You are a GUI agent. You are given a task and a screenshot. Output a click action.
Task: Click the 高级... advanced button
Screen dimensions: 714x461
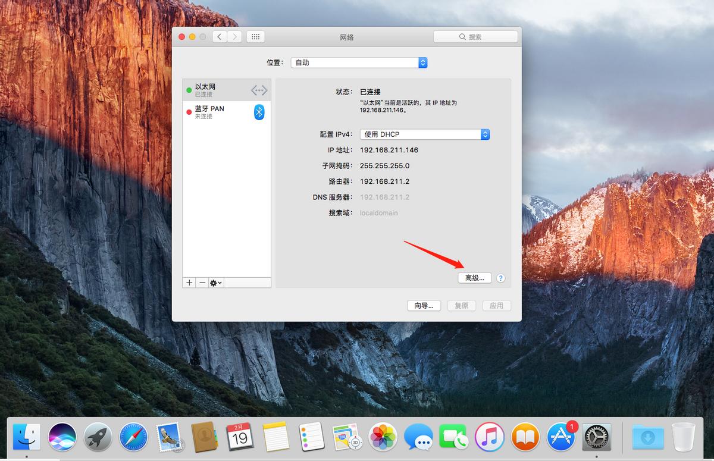pos(475,278)
